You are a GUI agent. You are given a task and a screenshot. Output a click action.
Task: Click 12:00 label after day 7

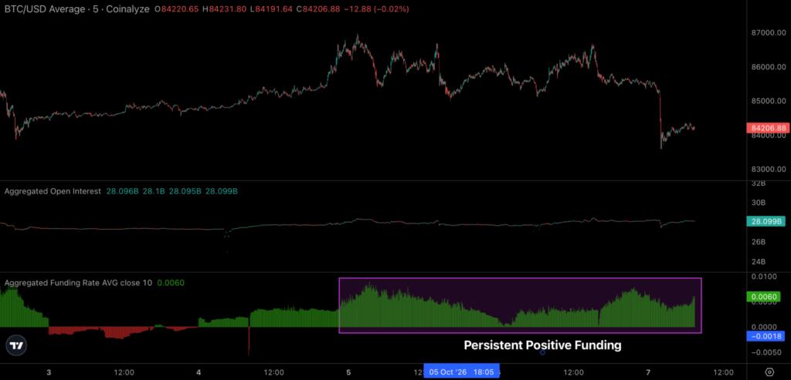[x=723, y=372]
